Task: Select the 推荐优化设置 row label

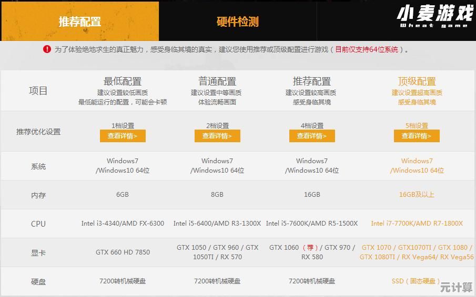Action: coord(38,132)
